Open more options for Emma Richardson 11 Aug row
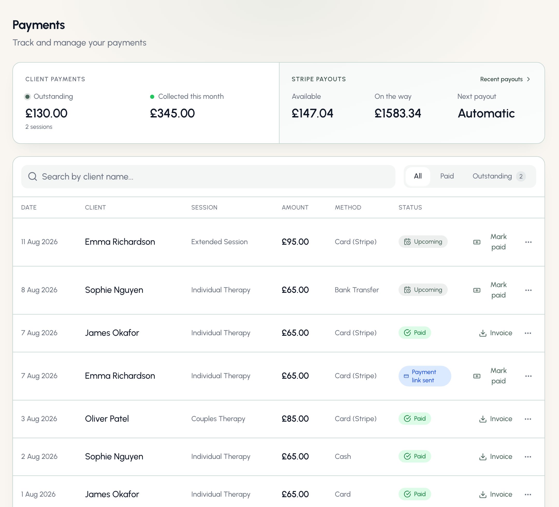The height and width of the screenshot is (507, 559). tap(528, 242)
